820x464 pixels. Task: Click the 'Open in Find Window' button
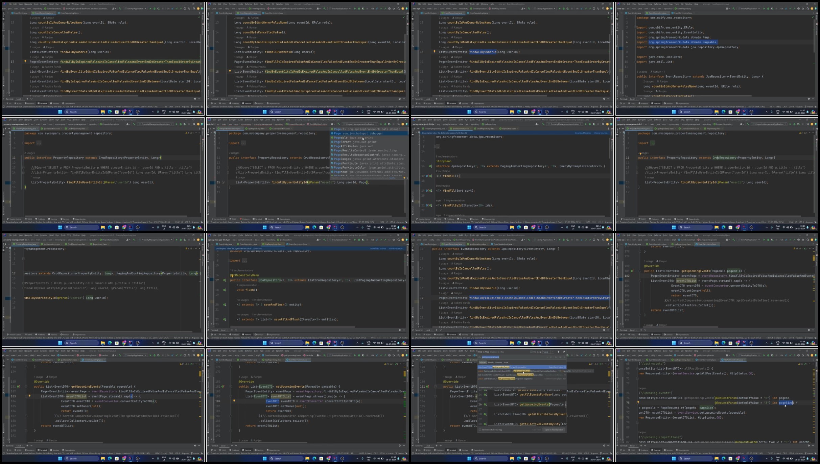[x=554, y=430]
